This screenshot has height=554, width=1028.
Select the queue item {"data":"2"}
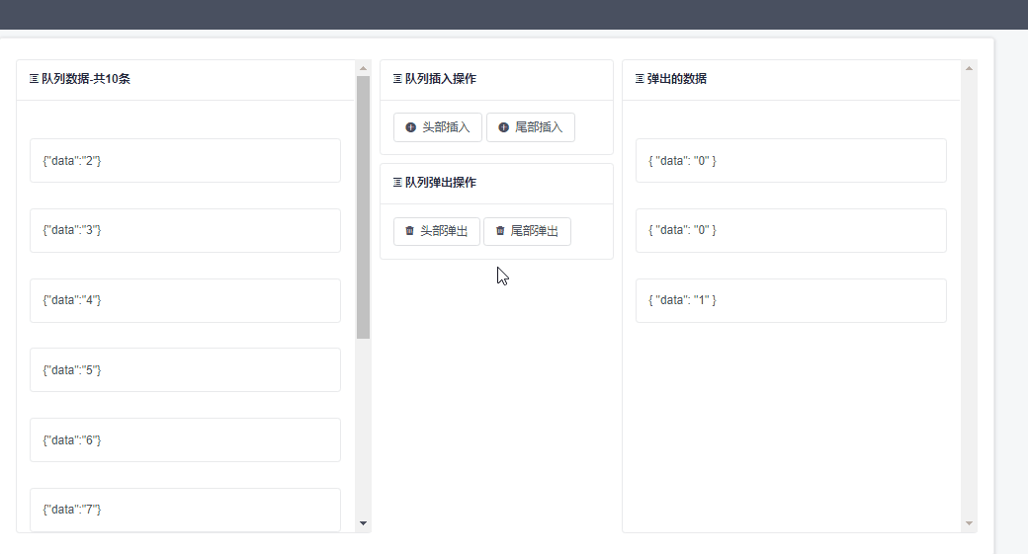pyautogui.click(x=185, y=160)
